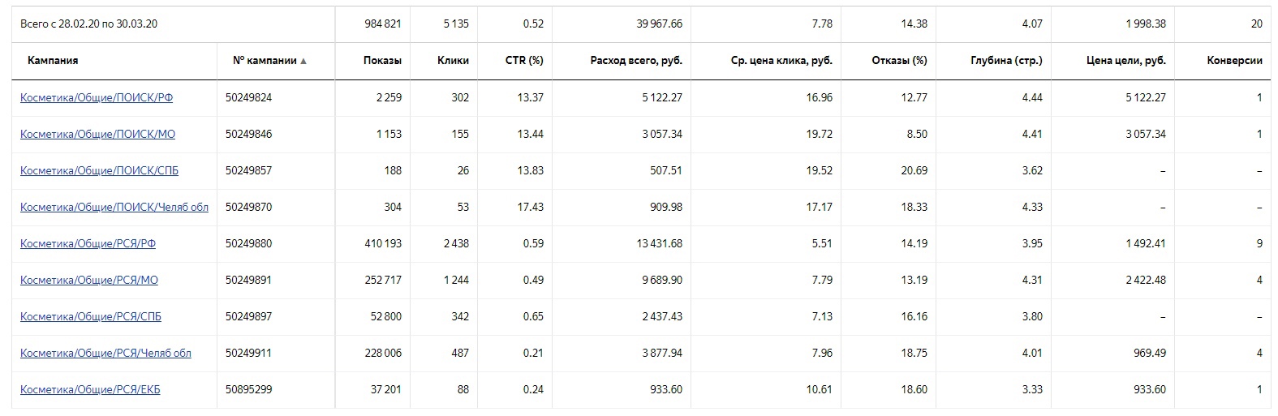Follow the Косметика/Общие/РСЯ/ЕКБ campaign link
Screen dimensions: 1278x416
[90, 390]
